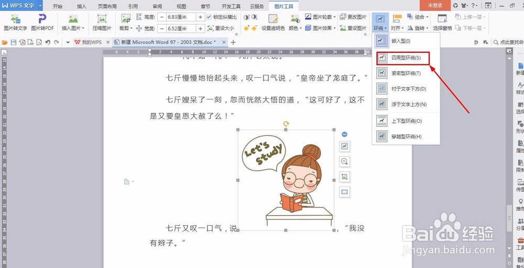Click the 更改图片 button
524x268 pixels.
[353, 17]
